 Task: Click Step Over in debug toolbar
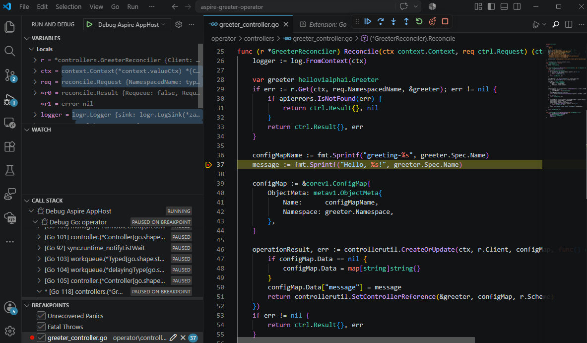click(x=381, y=21)
